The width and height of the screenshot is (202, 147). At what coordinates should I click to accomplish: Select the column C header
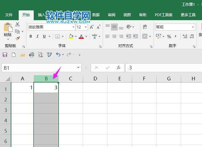[71, 79]
